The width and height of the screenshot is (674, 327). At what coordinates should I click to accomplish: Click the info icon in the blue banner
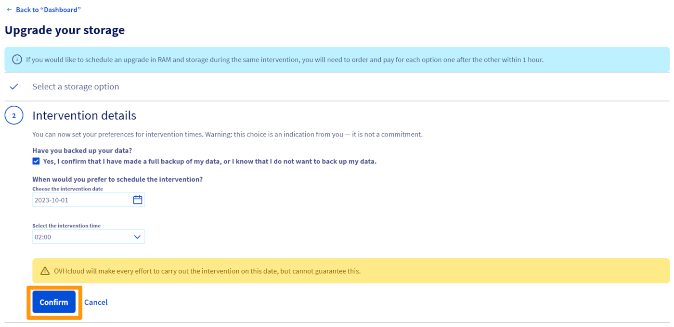[17, 60]
